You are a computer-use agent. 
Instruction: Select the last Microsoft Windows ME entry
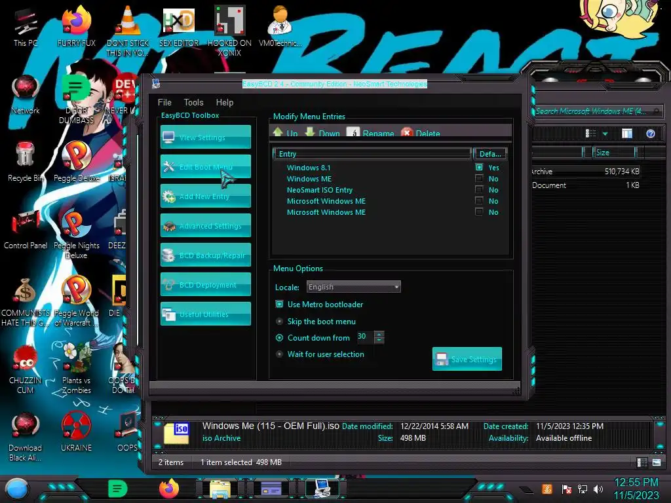coord(326,212)
